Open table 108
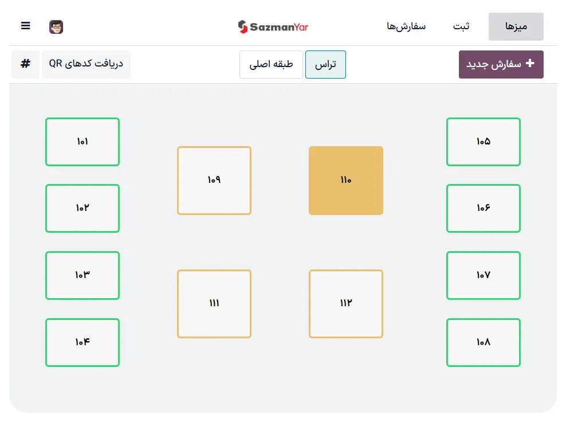This screenshot has width=566, height=422. 483,342
